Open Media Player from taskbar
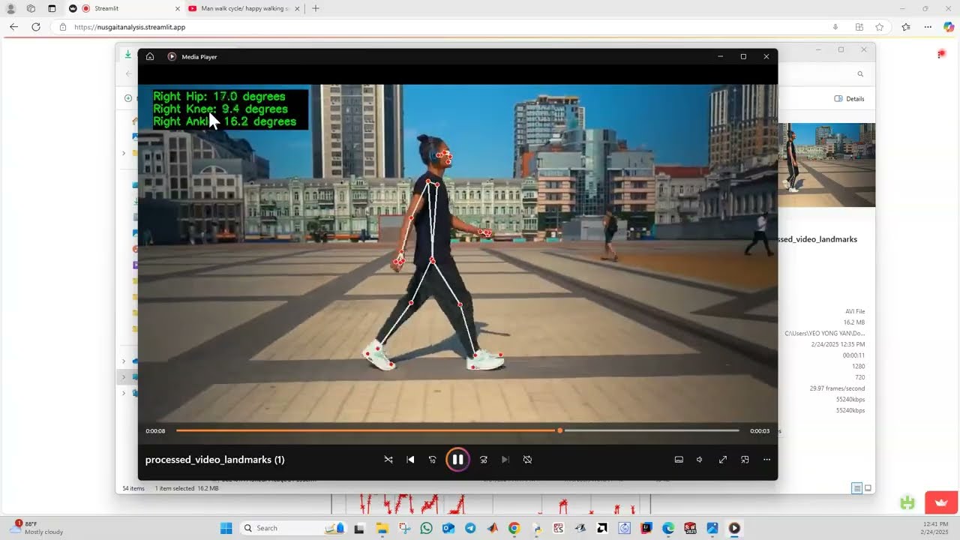The width and height of the screenshot is (960, 540). coord(734,528)
